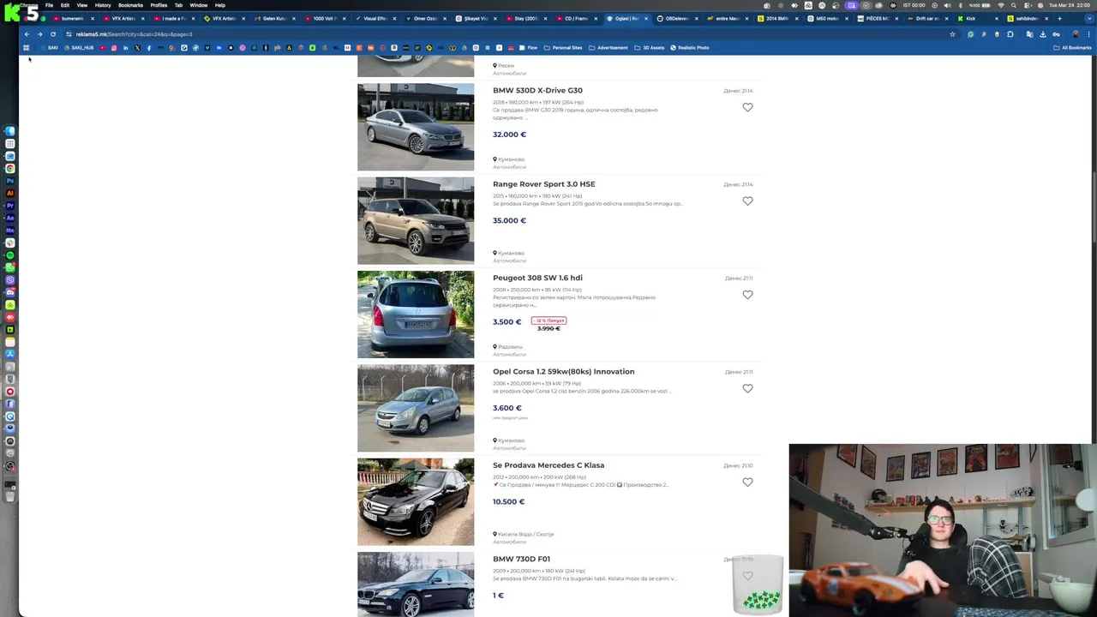
Task: Open the Realistic Photo bookmark
Action: point(690,48)
